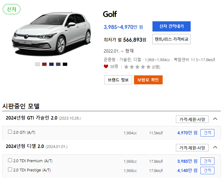Select the black color swatch

[65, 64]
